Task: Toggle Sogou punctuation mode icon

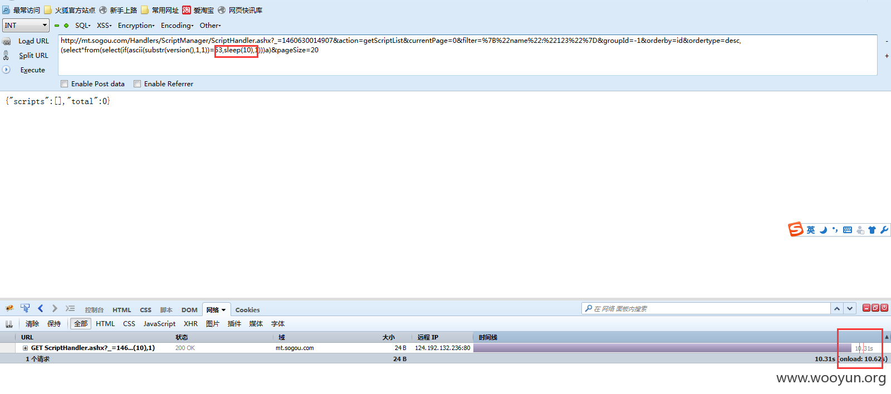Action: coord(835,229)
